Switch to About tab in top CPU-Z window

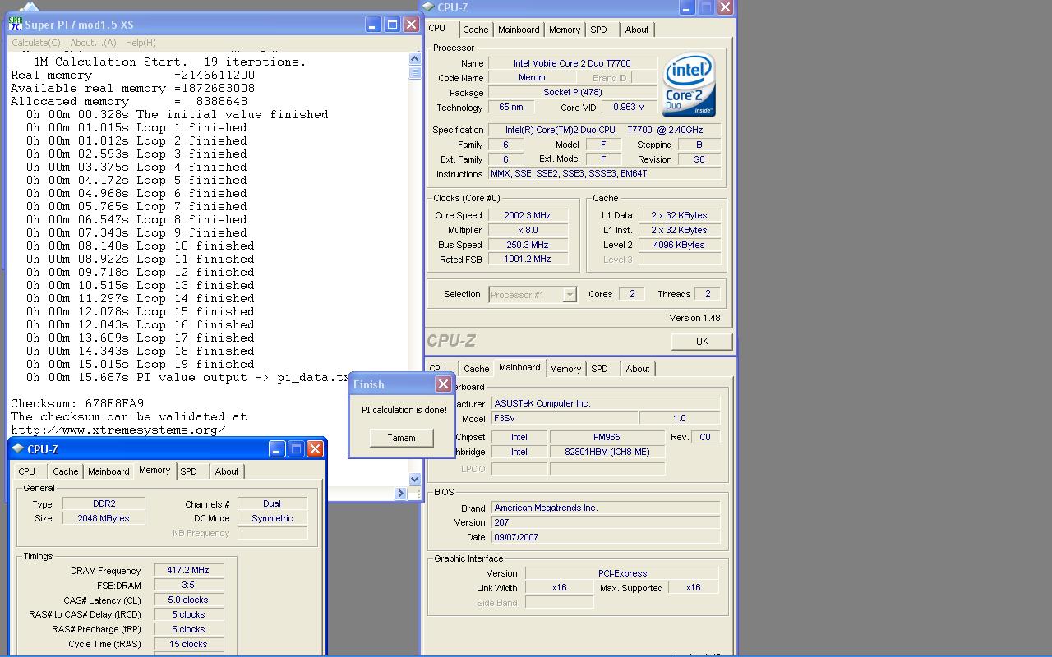click(x=637, y=30)
